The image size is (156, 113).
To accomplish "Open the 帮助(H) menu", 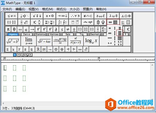I will tap(101, 9).
